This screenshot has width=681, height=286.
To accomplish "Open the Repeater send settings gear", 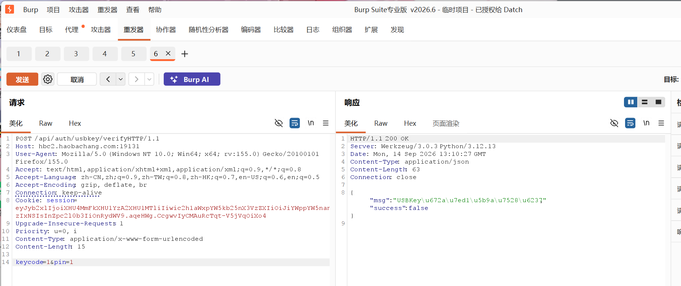I will point(48,79).
